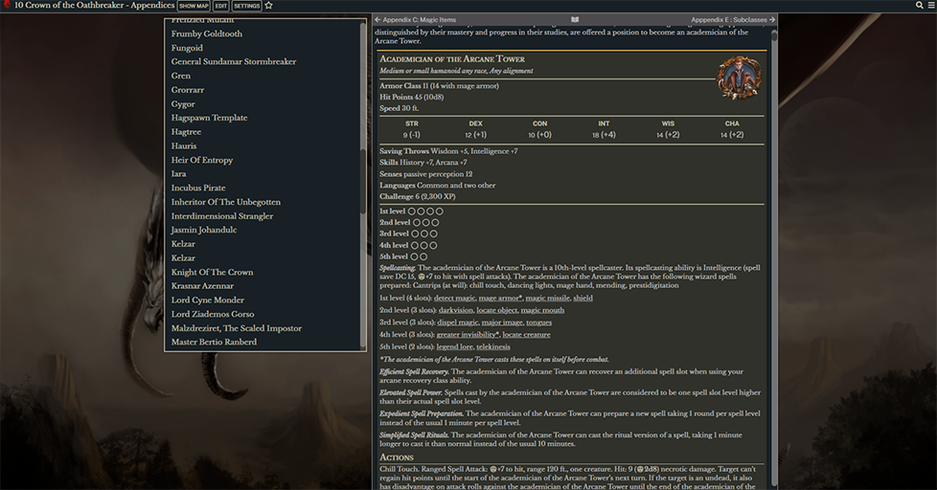Click the Edit button
The width and height of the screenshot is (937, 490).
[x=220, y=6]
